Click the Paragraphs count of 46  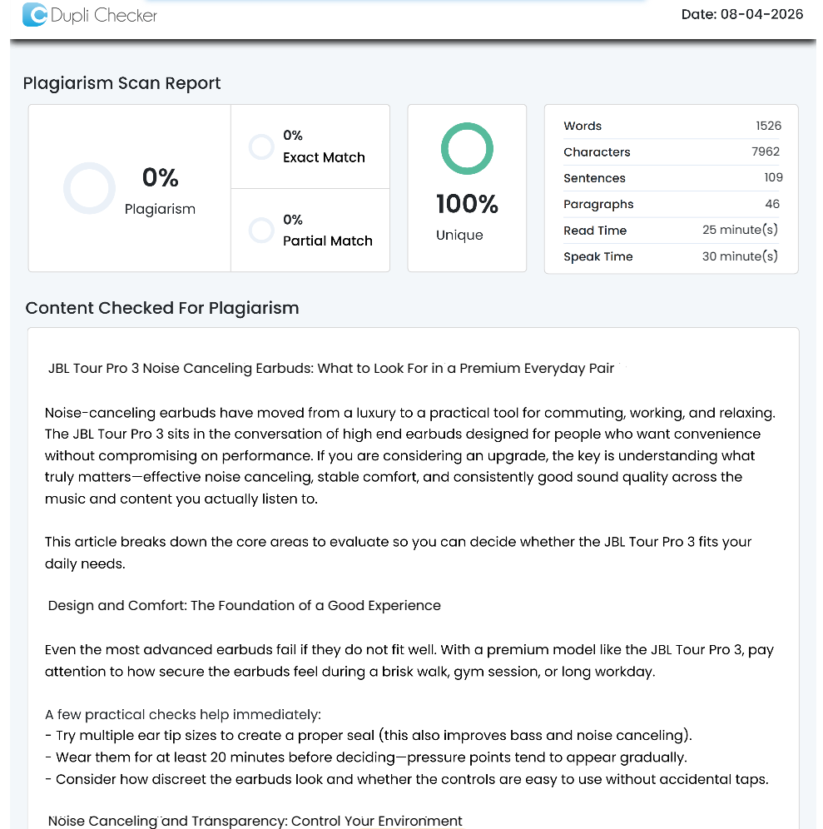[x=772, y=204]
